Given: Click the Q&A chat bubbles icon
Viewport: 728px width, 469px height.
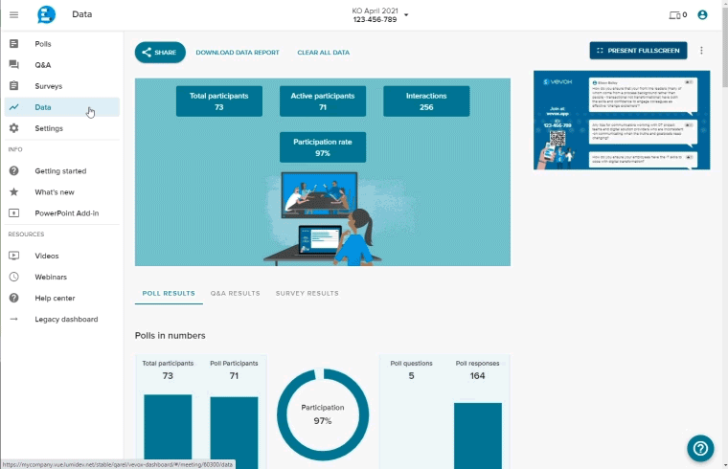Looking at the screenshot, I should tap(14, 64).
